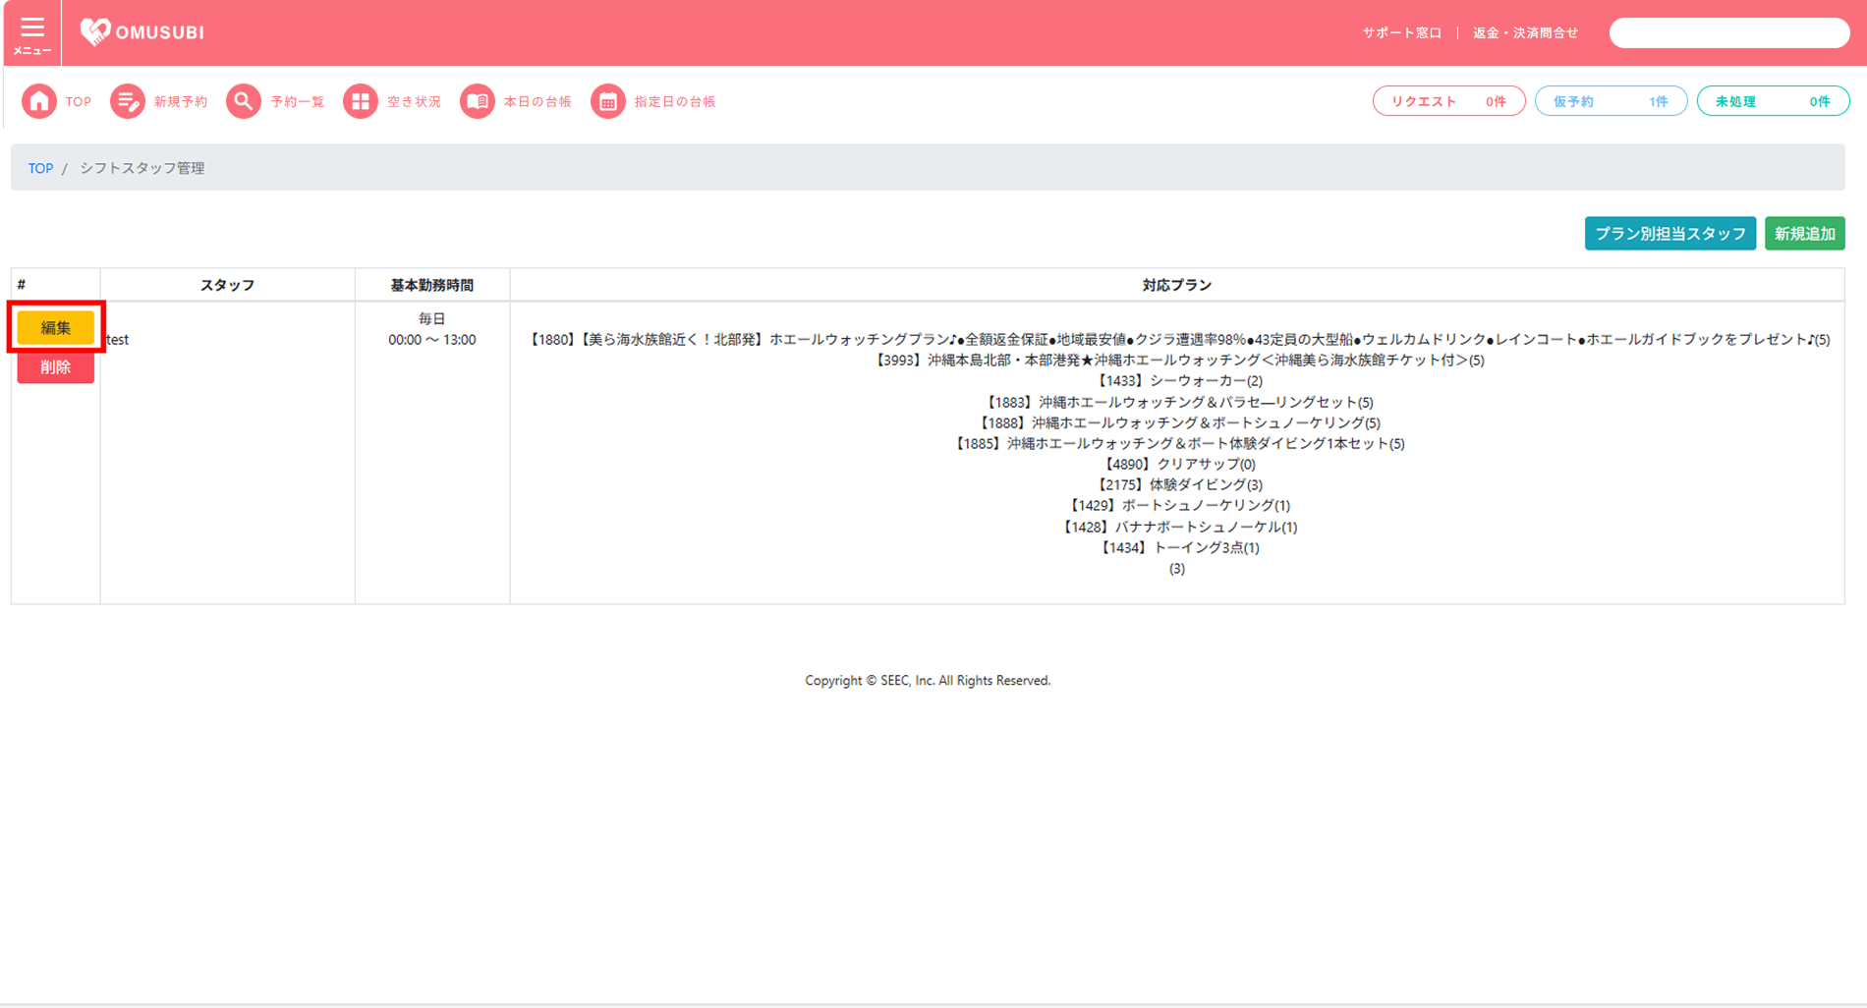Click the TOP home icon
1867x1008 pixels.
point(39,101)
